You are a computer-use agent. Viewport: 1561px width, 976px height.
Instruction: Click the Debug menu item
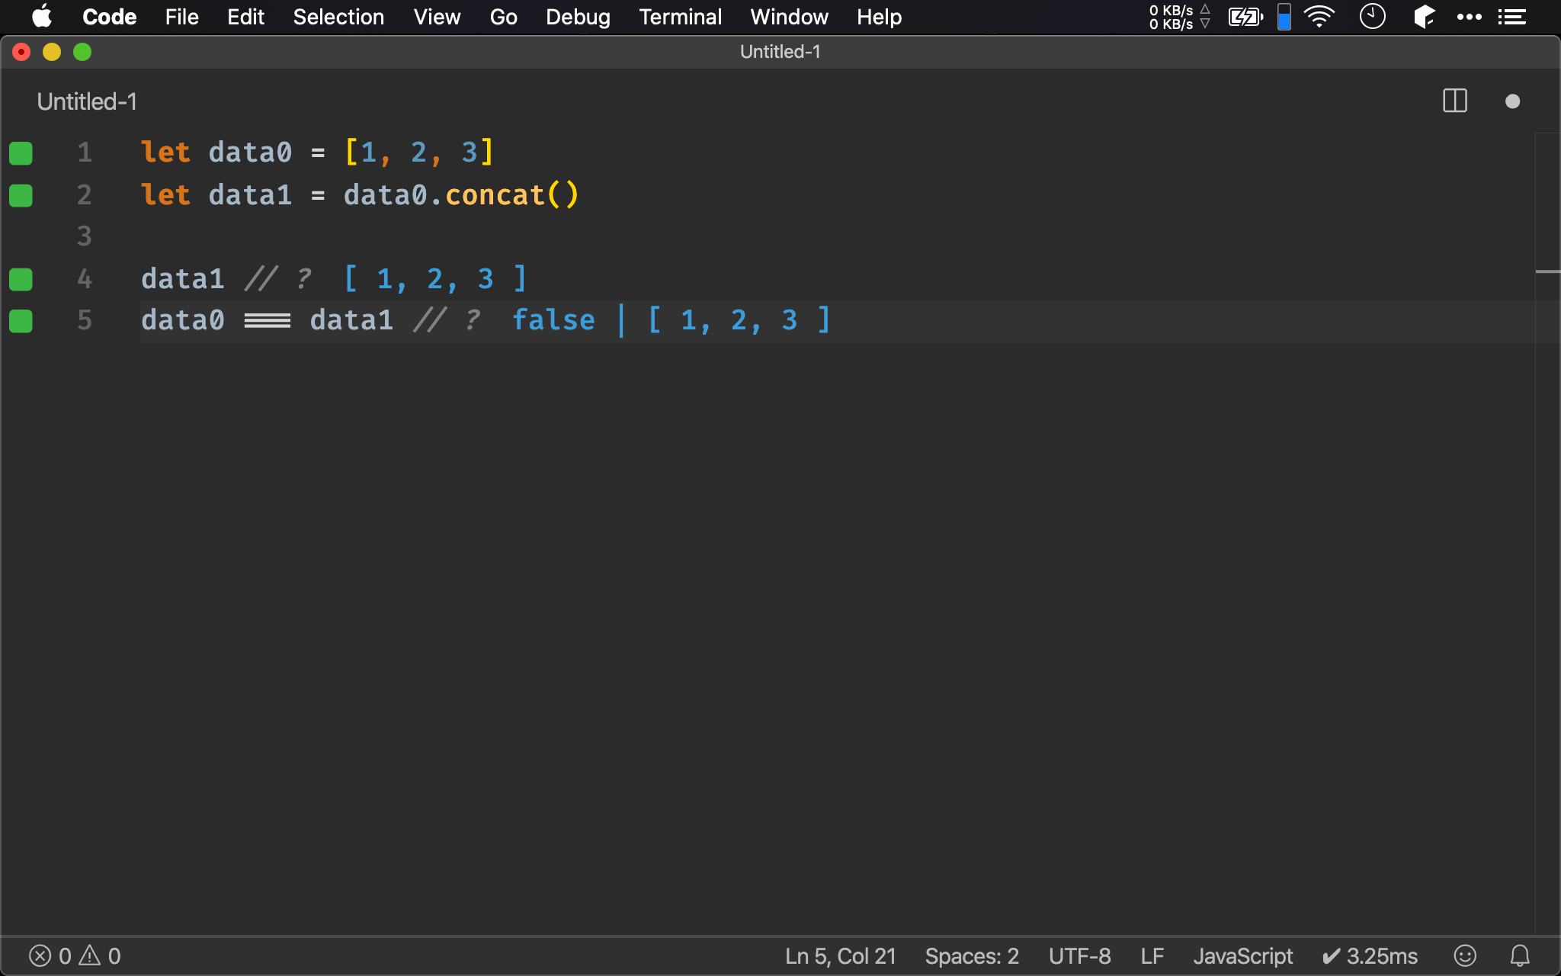(x=576, y=16)
